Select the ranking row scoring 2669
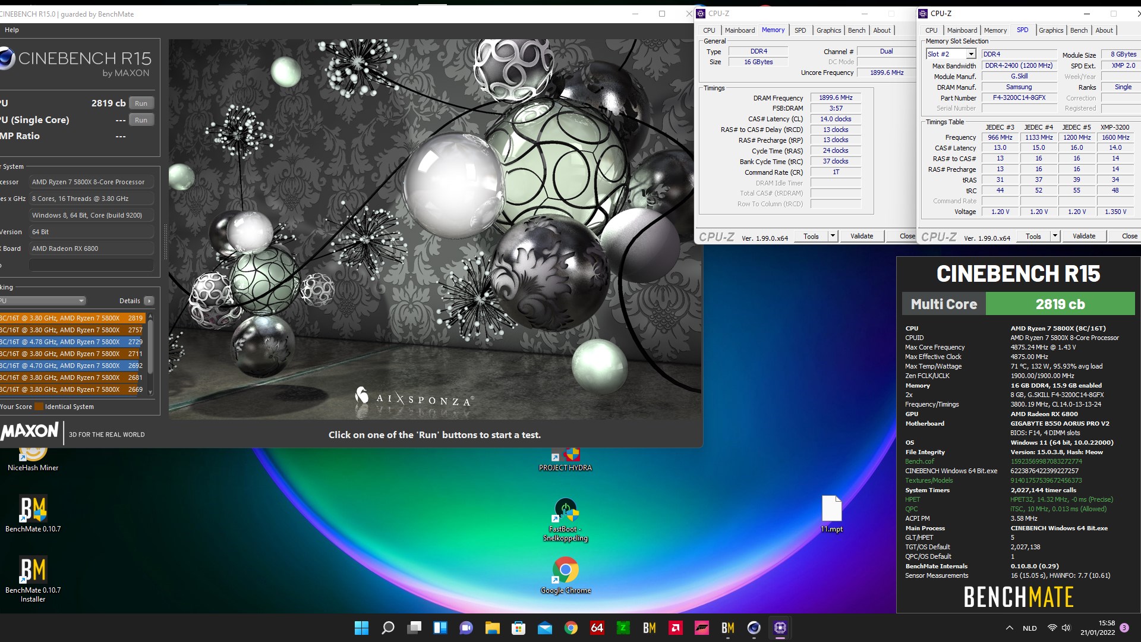 [73, 389]
